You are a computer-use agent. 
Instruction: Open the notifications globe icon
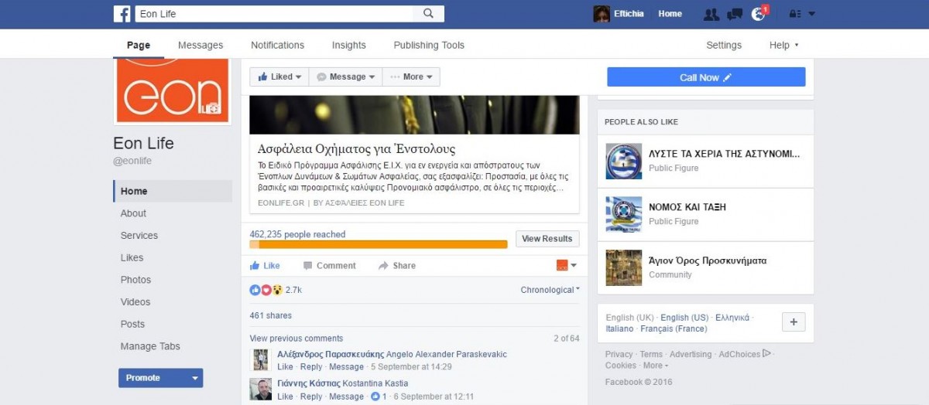758,14
